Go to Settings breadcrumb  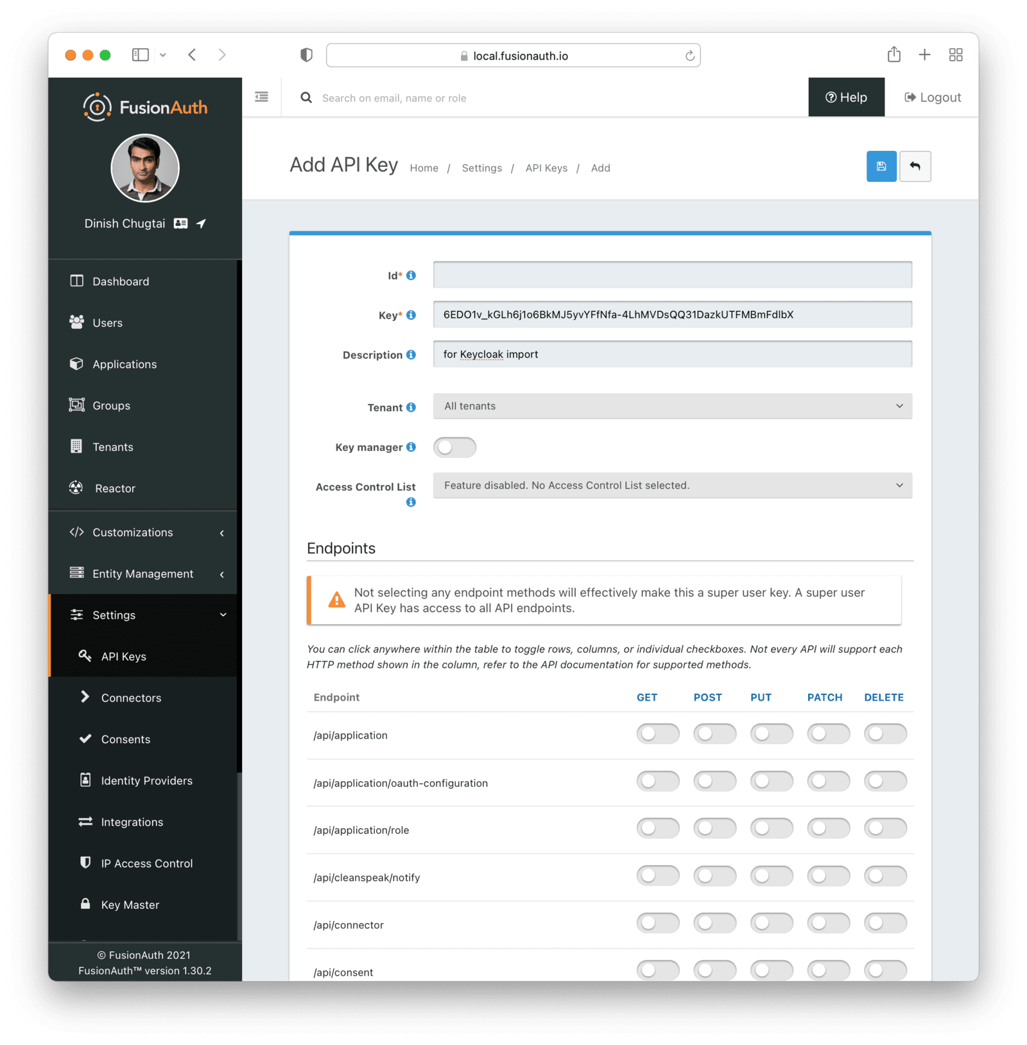tap(482, 168)
